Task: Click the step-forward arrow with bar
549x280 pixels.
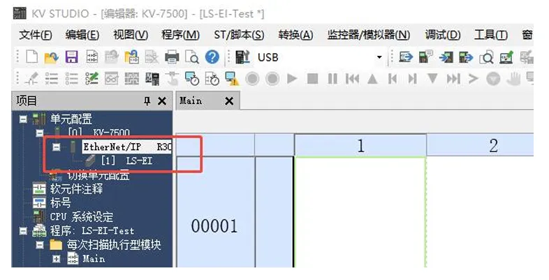Action: (413, 79)
